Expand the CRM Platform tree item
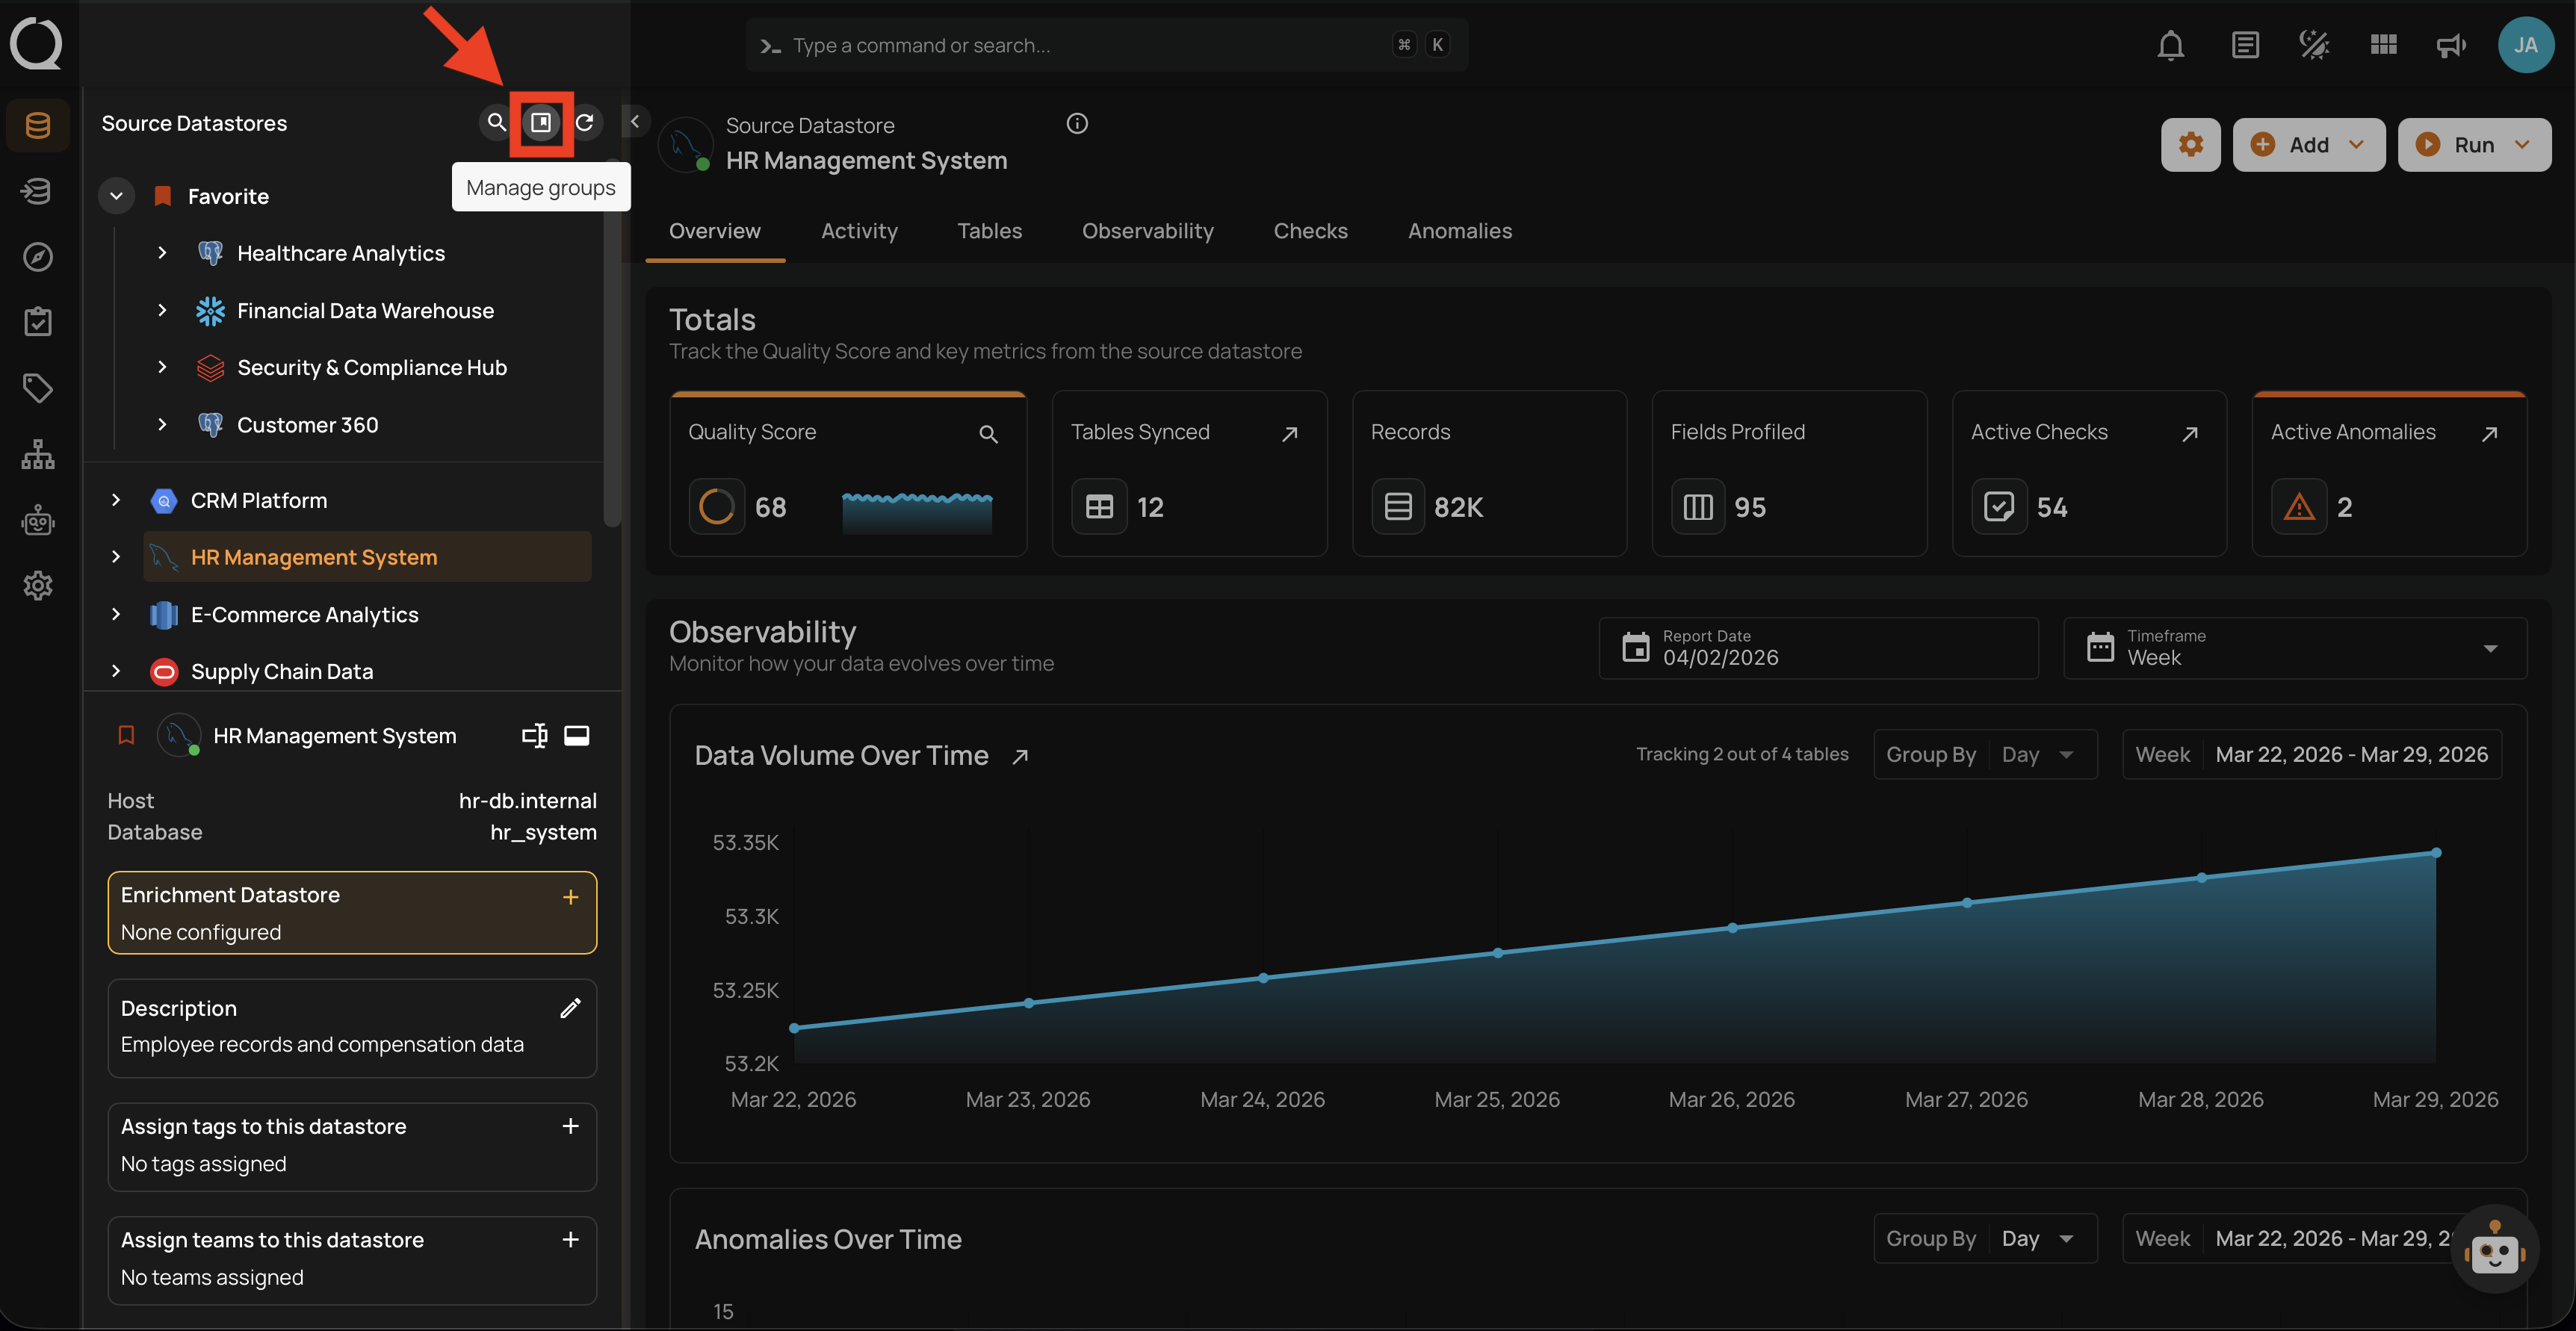Viewport: 2576px width, 1331px height. click(x=116, y=500)
